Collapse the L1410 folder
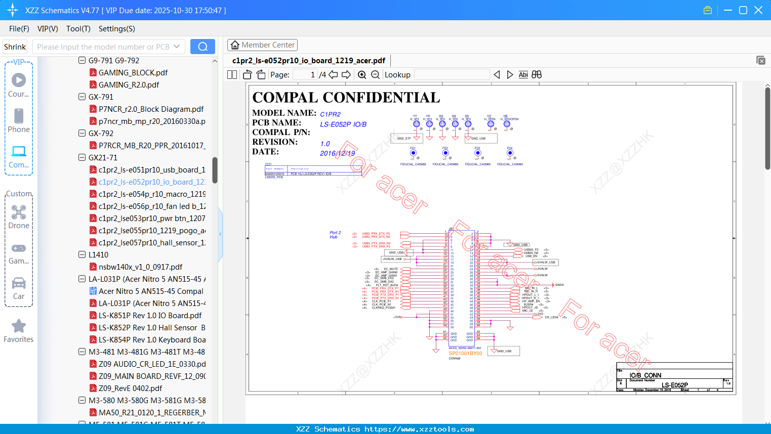 pyautogui.click(x=82, y=254)
